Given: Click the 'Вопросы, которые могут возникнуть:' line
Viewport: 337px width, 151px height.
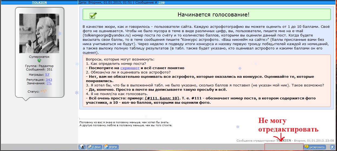Looking at the screenshot, I should (120, 59).
